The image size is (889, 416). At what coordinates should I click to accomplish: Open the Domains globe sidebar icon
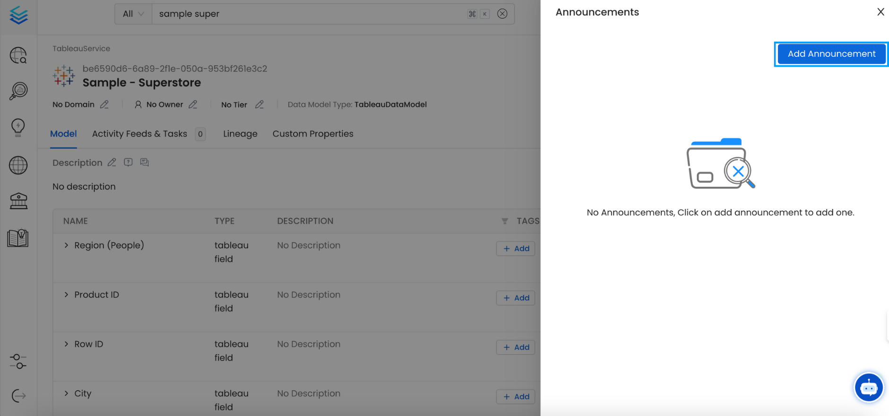[18, 165]
